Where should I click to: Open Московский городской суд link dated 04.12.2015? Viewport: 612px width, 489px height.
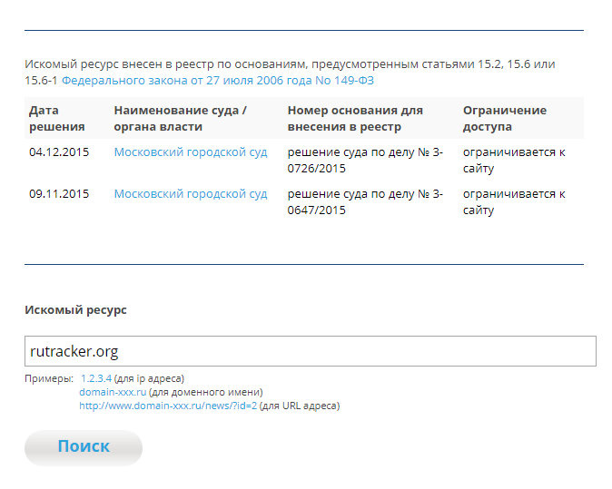(191, 152)
